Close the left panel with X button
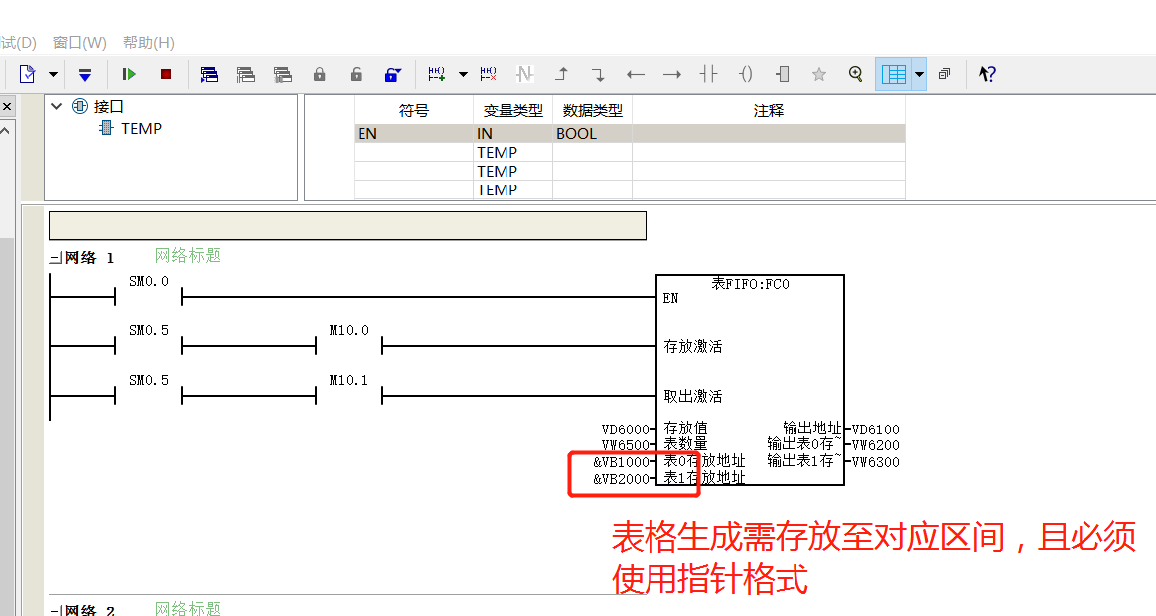1156x616 pixels. [x=7, y=107]
